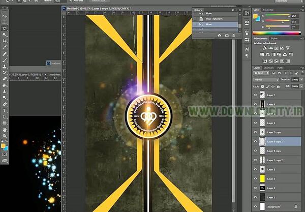Toggle visibility of Layer 3 copy 2

(255, 160)
